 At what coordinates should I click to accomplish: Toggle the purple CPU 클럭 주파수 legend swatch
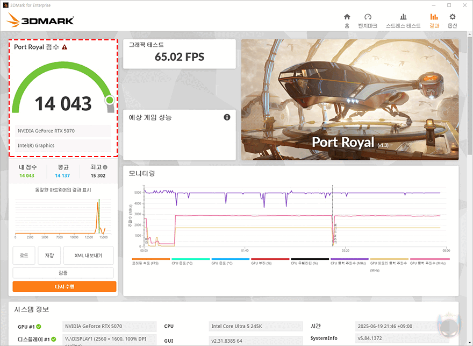pyautogui.click(x=349, y=259)
